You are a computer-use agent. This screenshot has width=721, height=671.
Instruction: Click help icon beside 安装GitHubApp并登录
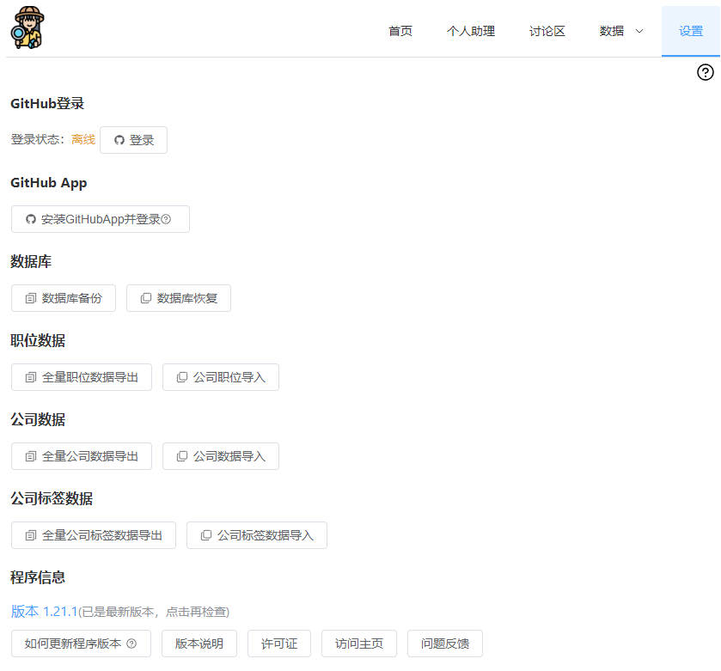(166, 219)
